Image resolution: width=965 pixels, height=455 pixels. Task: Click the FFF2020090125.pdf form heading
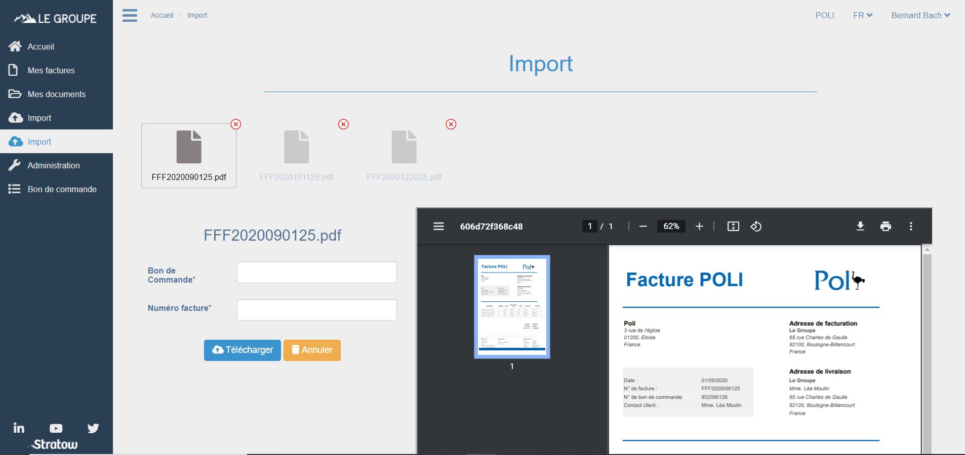coord(272,235)
